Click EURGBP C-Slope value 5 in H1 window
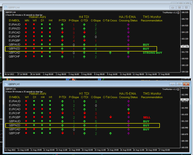Image resolution: width=193 pixels, height=155 pixels. point(96,118)
